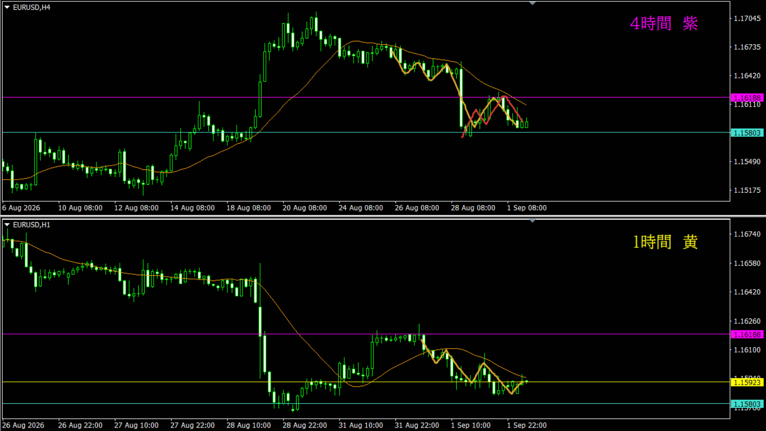Screen dimensions: 766x431
Task: Open the EURUSD,H1 chart dropdown triangle
Action: coord(7,225)
